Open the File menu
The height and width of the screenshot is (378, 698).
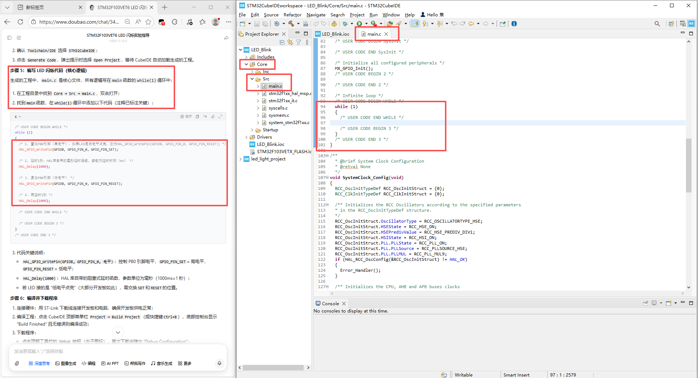tap(242, 15)
